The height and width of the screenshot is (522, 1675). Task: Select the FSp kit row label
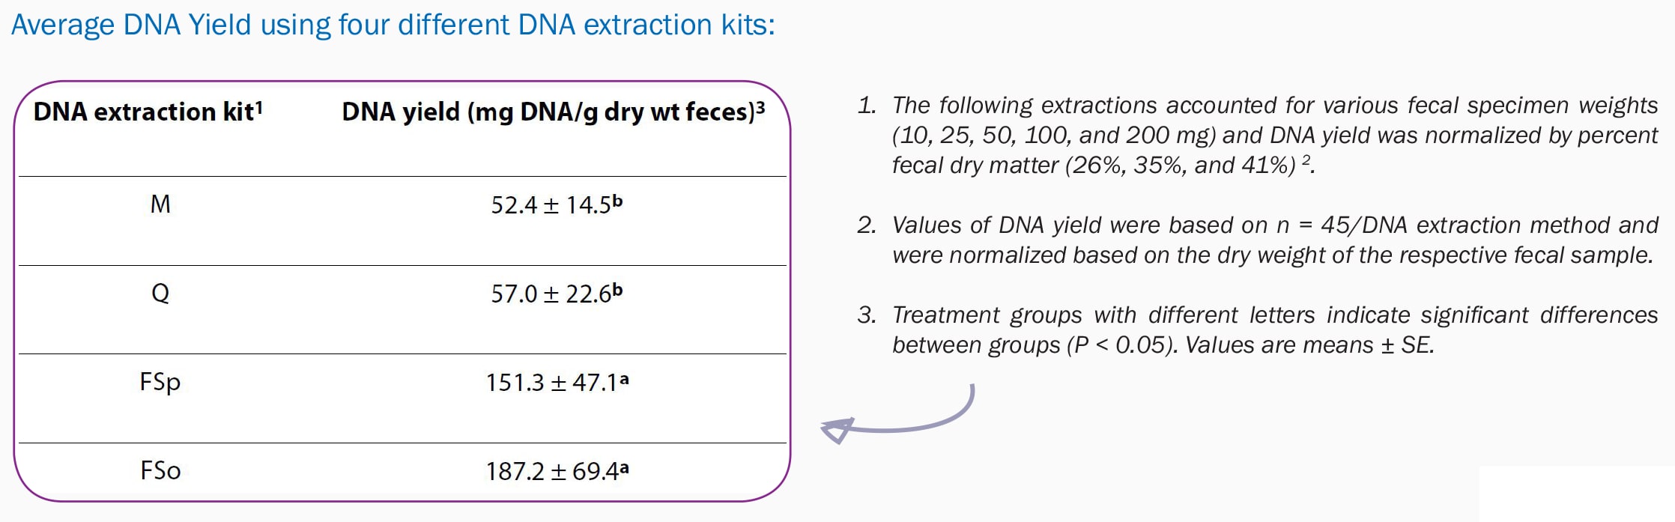point(160,383)
